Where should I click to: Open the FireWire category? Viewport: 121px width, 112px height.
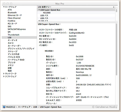coord(11,21)
